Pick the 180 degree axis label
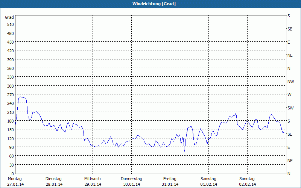The width and height of the screenshot is (301, 188). click(10, 121)
